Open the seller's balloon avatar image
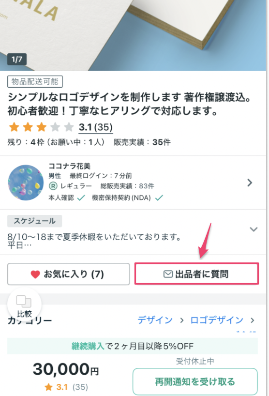269x396 pixels. tap(26, 183)
